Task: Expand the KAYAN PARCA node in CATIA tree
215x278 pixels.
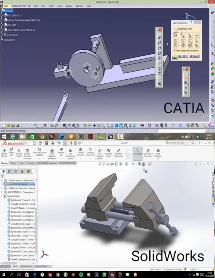Action: [2, 20]
